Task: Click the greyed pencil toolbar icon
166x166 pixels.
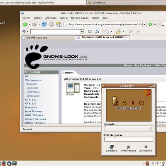Action: pos(130,32)
